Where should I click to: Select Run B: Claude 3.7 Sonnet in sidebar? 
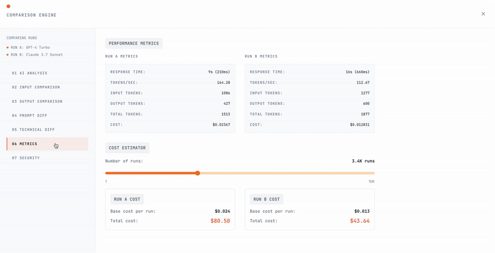(x=36, y=55)
